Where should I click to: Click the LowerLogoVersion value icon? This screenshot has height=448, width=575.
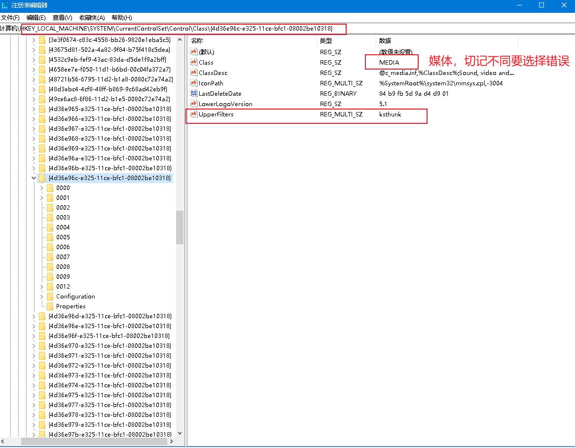[x=194, y=104]
